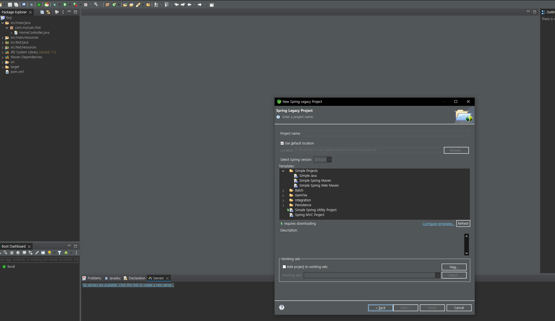
Task: Expand the Batch template folder
Action: (283, 190)
